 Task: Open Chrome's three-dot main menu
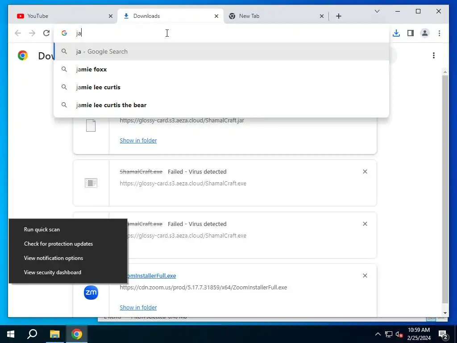tap(439, 33)
